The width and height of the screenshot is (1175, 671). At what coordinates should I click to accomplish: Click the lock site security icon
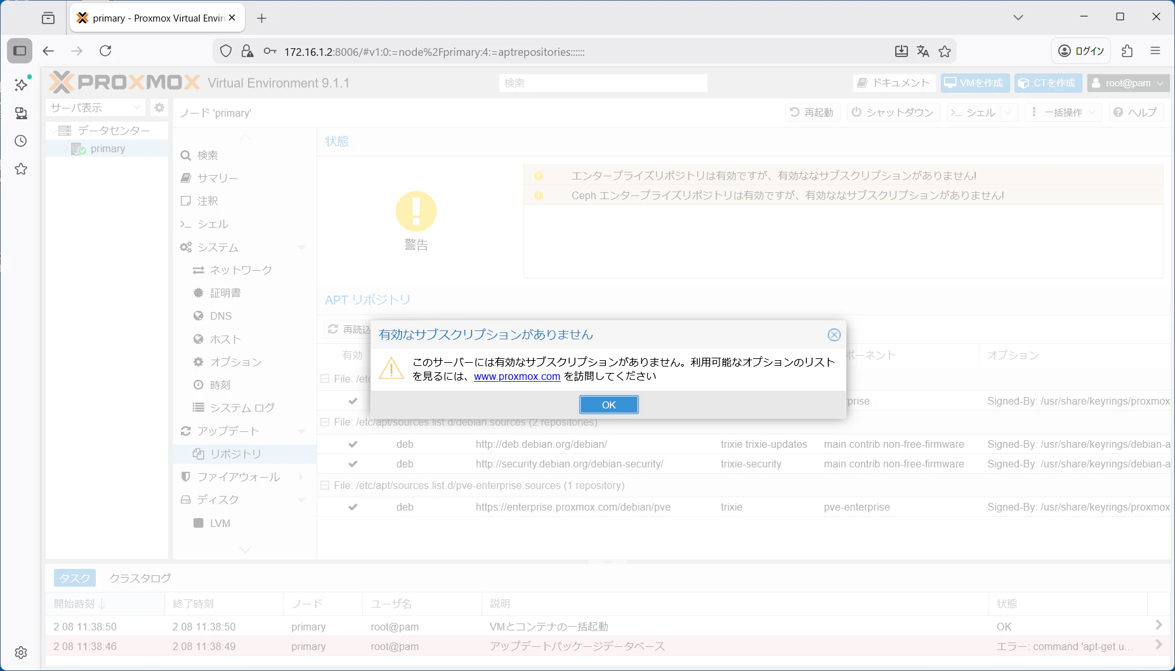247,51
